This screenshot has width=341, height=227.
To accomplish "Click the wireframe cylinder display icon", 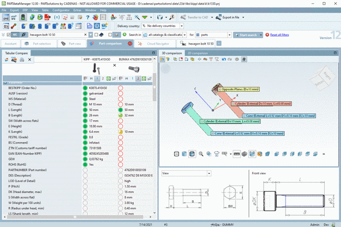I will [176, 154].
